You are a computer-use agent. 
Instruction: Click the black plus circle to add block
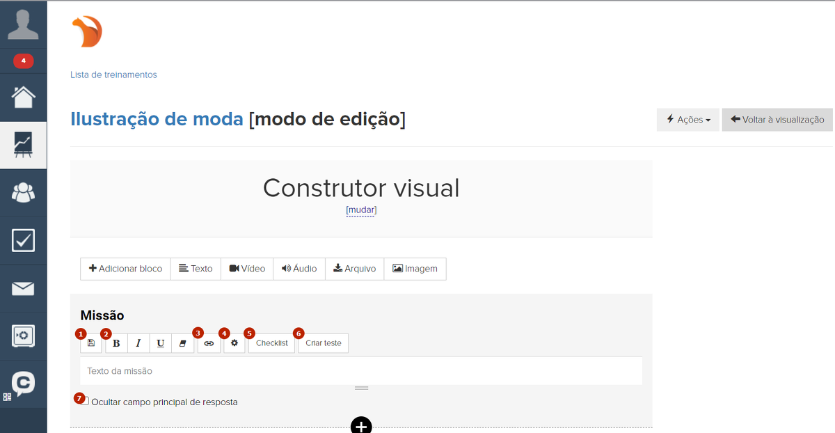361,426
